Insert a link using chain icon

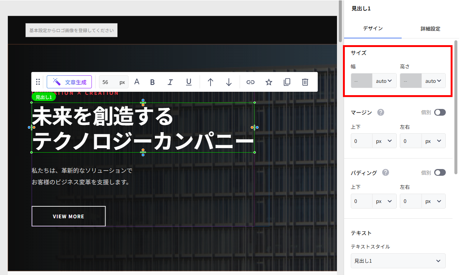coord(250,82)
